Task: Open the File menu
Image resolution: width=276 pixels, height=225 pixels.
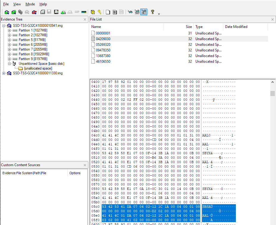Action: click(x=6, y=4)
